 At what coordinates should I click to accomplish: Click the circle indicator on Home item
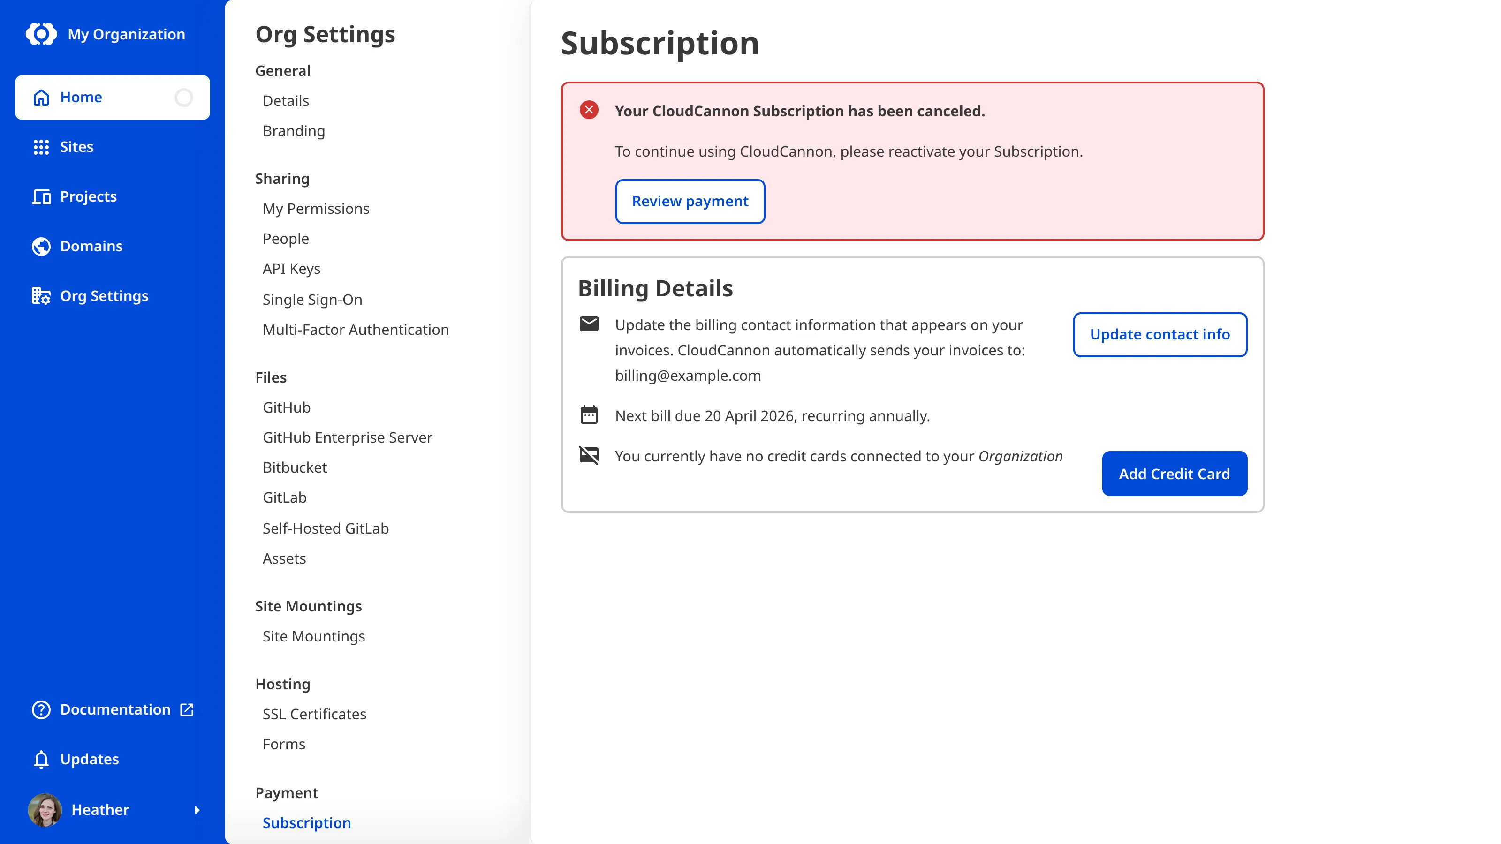183,97
